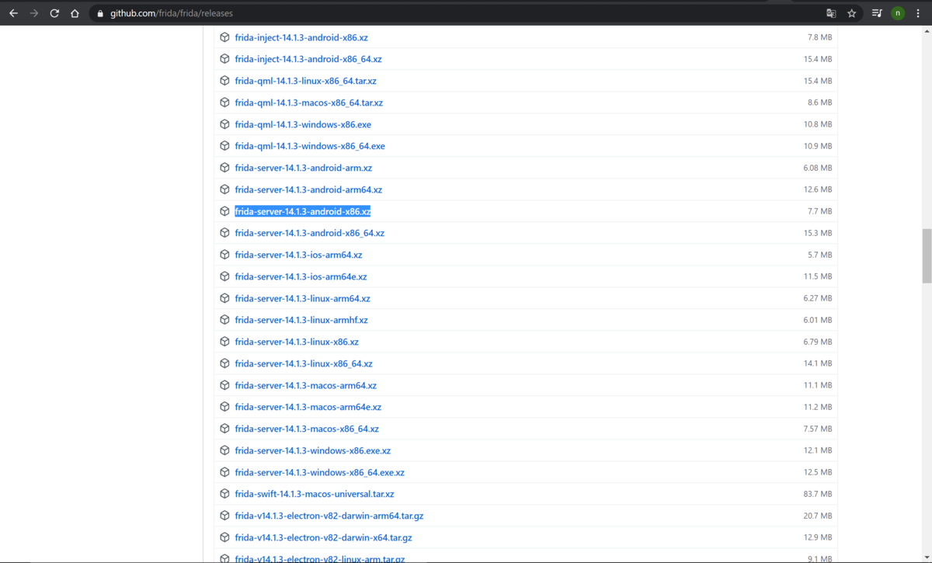Go to the browser home page

click(x=75, y=13)
